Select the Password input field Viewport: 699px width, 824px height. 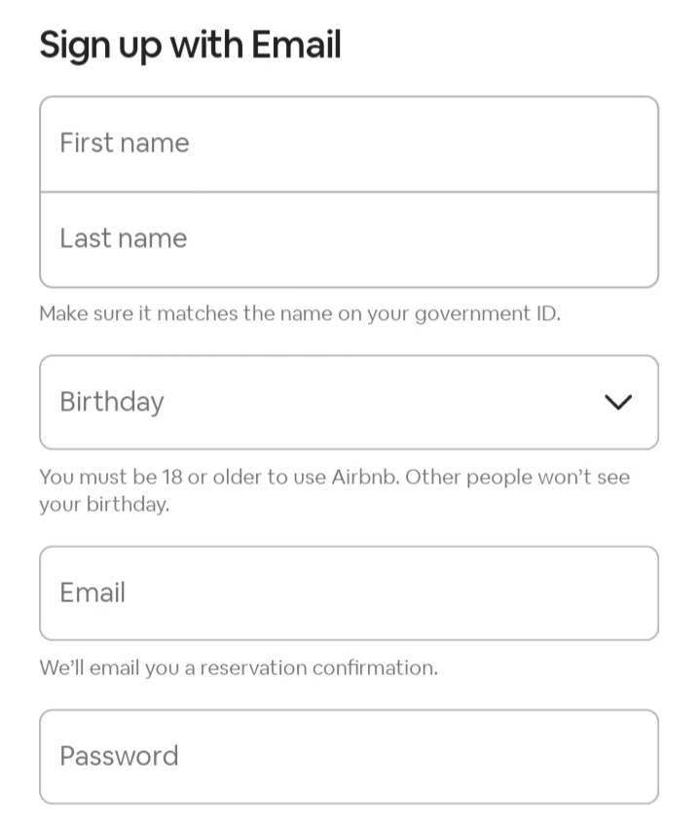(x=349, y=756)
